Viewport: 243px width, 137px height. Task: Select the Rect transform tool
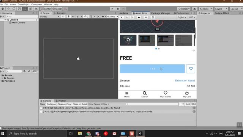pos(25,9)
